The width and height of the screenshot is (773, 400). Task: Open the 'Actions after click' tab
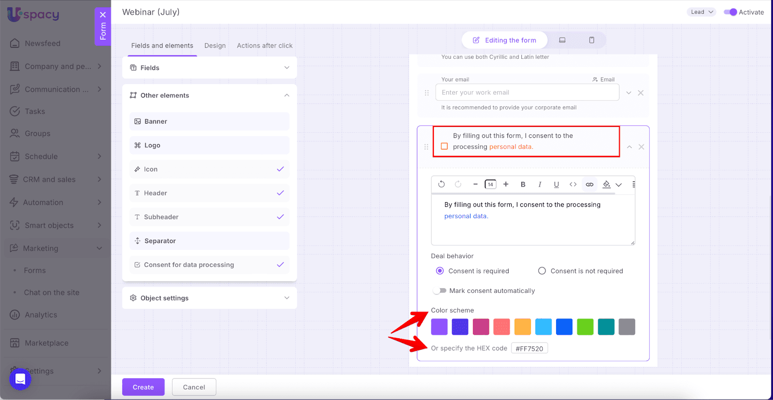[264, 46]
